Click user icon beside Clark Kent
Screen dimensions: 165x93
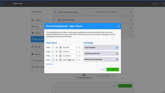point(61,52)
